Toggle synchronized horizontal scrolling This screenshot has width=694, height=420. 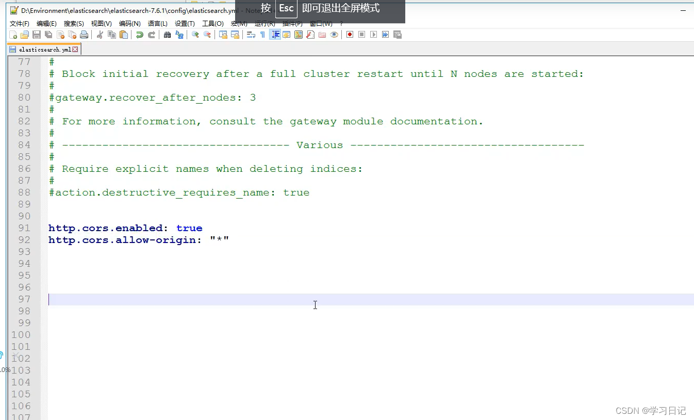point(235,35)
